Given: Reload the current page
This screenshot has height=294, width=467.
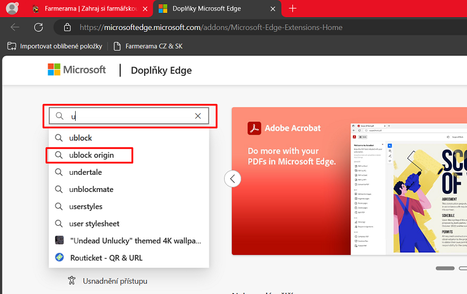Looking at the screenshot, I should click(x=38, y=28).
